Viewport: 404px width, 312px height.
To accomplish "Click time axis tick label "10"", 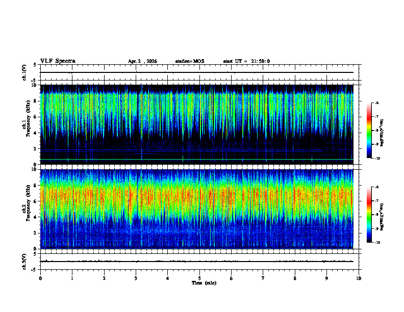I will pos(359,278).
